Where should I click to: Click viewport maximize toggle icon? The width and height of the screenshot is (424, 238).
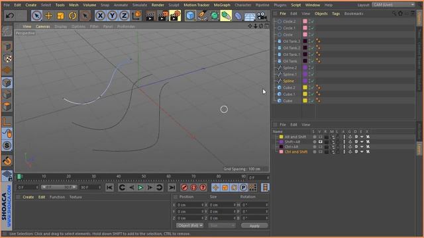(266, 26)
